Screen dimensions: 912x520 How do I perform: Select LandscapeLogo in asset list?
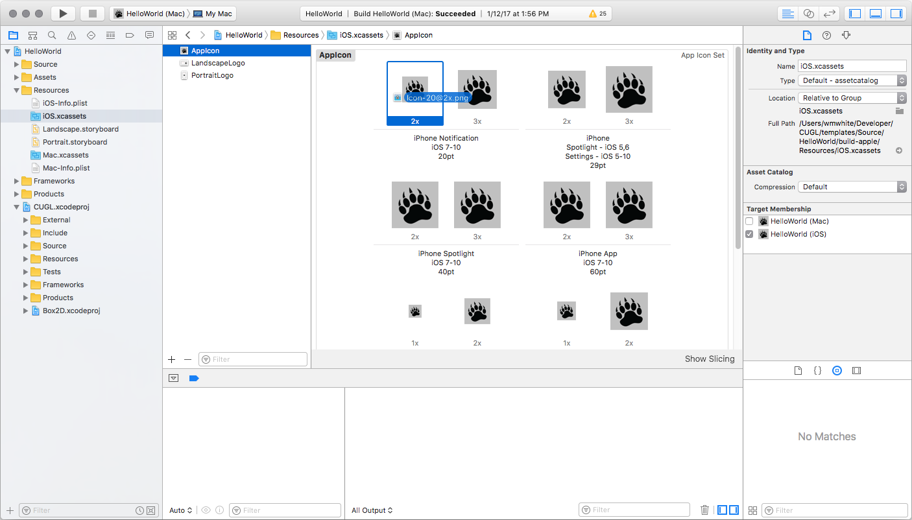pos(218,63)
